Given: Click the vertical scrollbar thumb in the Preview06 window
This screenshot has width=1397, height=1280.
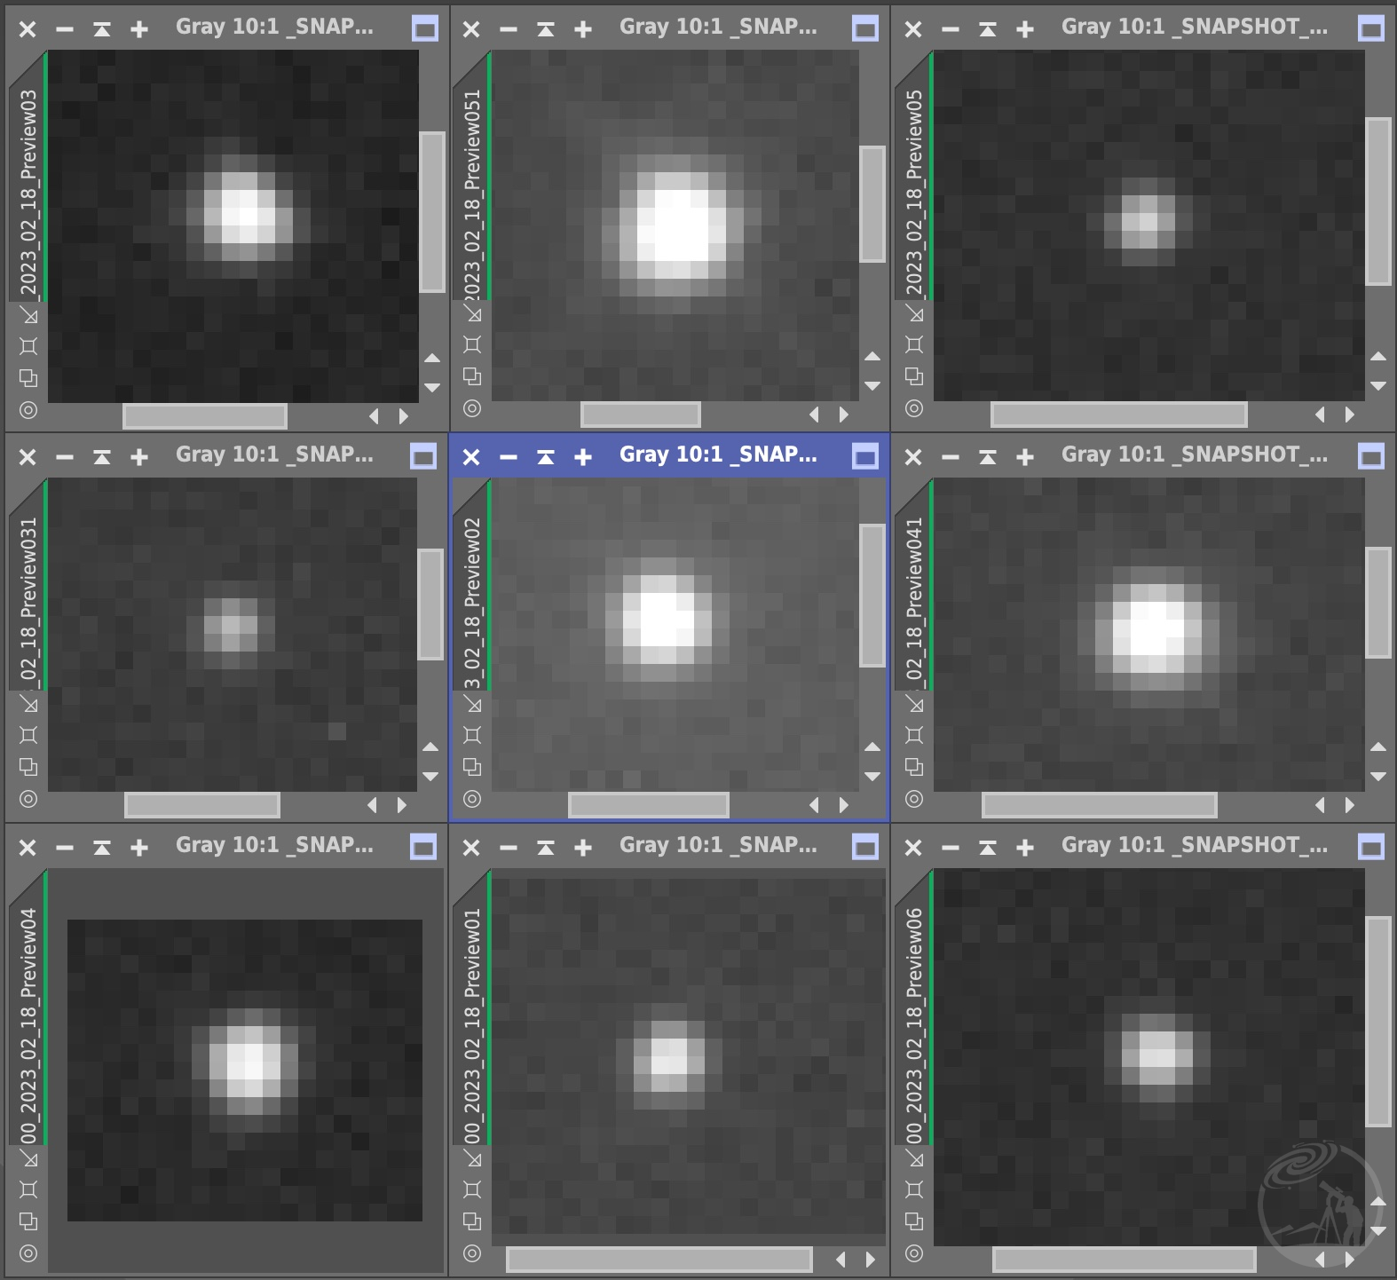Looking at the screenshot, I should point(1378,1022).
